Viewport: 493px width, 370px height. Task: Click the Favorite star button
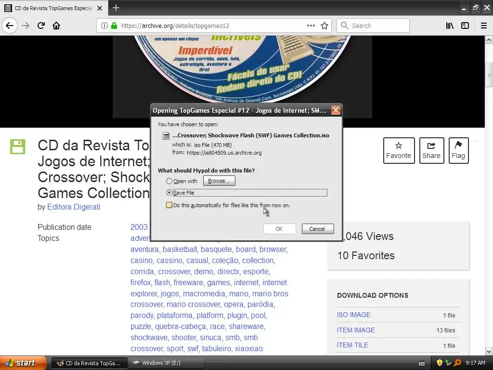[399, 150]
